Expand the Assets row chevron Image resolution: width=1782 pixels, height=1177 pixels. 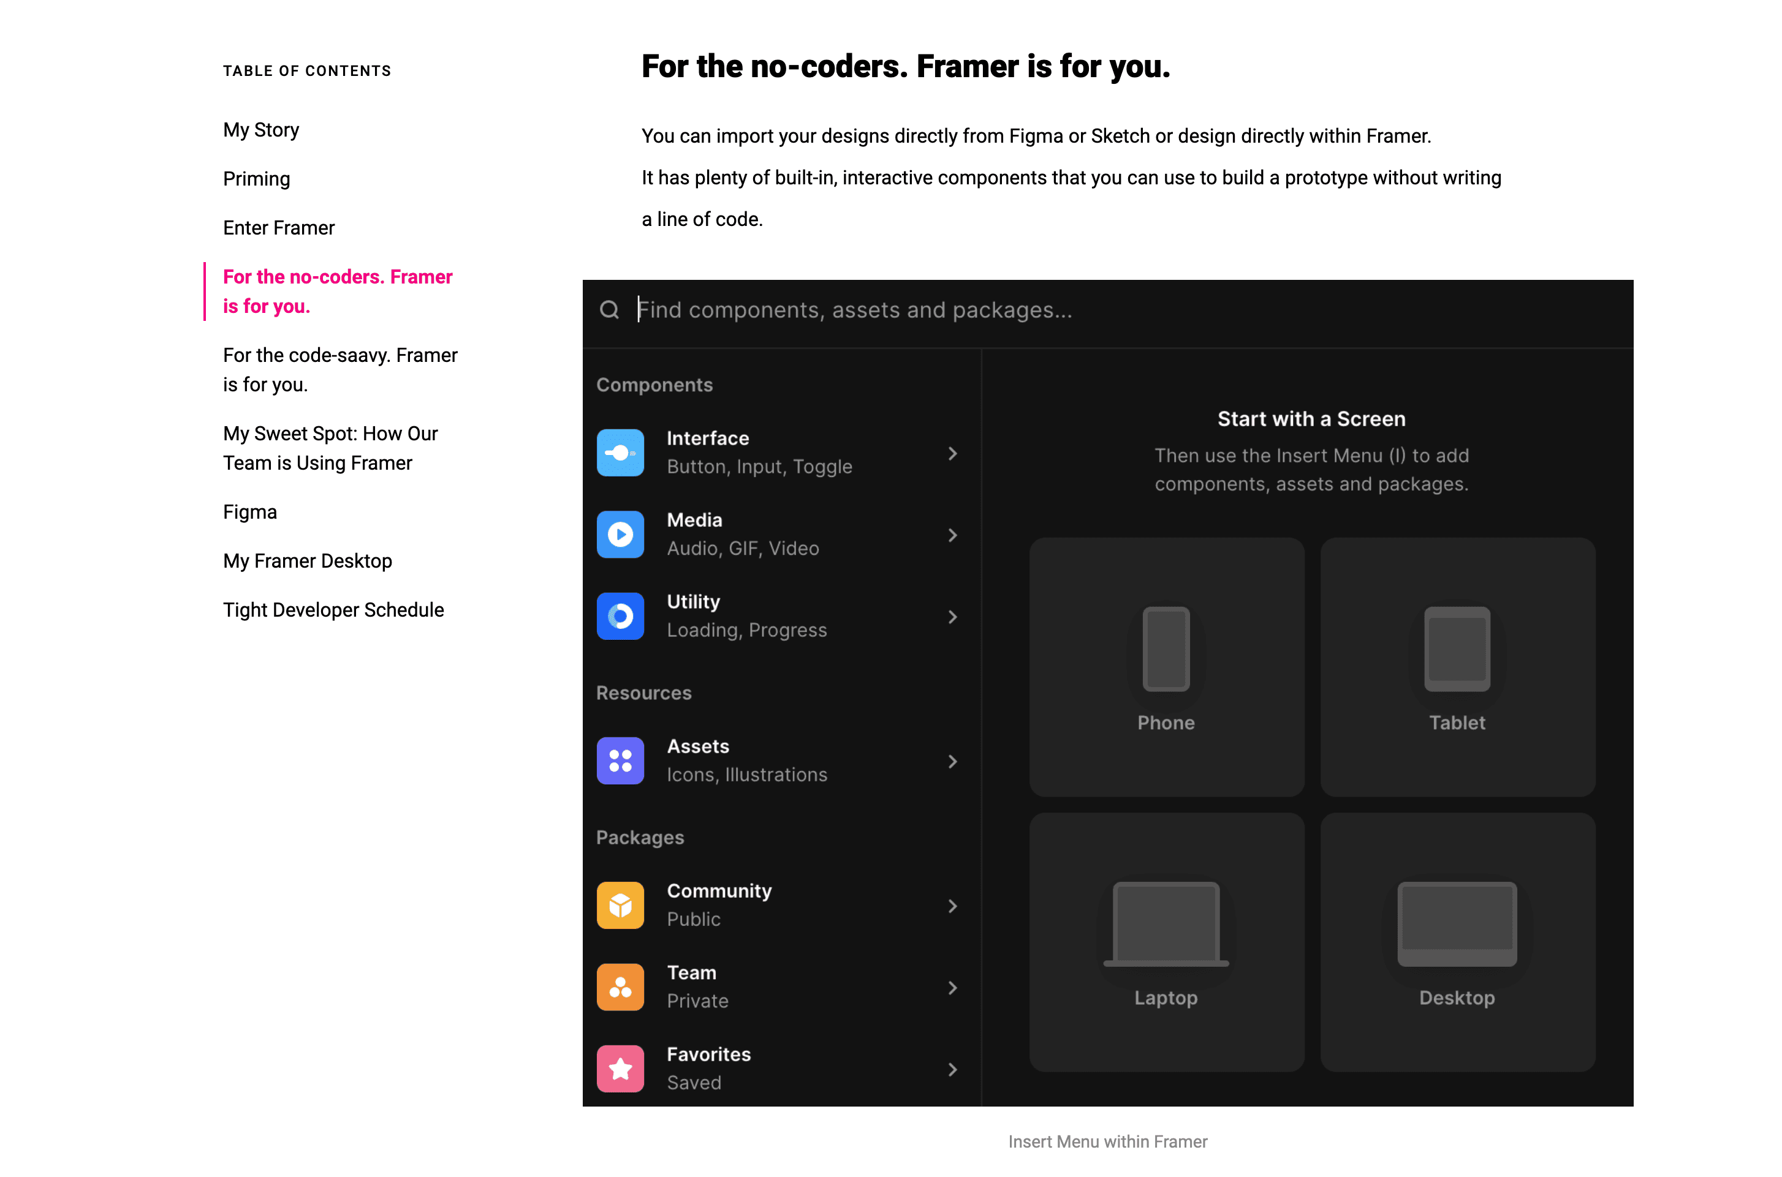[x=952, y=761]
